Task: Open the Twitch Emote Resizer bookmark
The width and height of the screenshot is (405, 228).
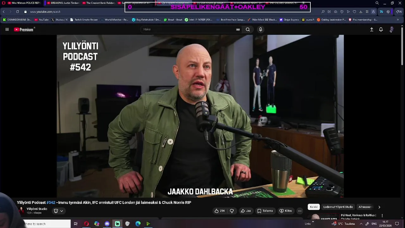Action: tap(84, 20)
